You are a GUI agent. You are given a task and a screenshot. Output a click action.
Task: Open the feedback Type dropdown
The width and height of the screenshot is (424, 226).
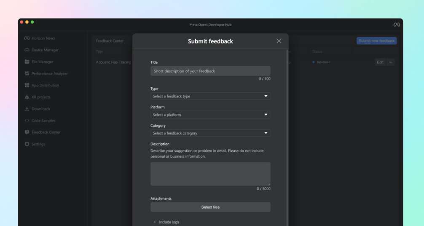[210, 96]
